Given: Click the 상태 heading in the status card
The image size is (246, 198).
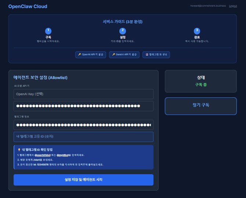Looking at the screenshot, I should 201,78.
